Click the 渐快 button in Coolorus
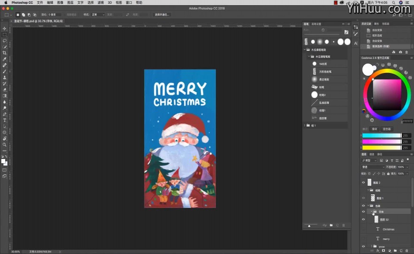This screenshot has height=254, width=414. (x=375, y=129)
